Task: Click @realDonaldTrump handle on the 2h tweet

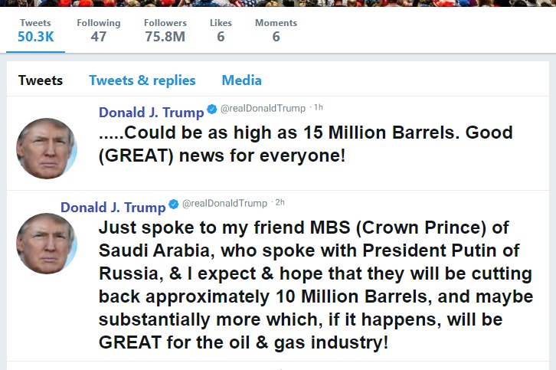Action: point(224,203)
